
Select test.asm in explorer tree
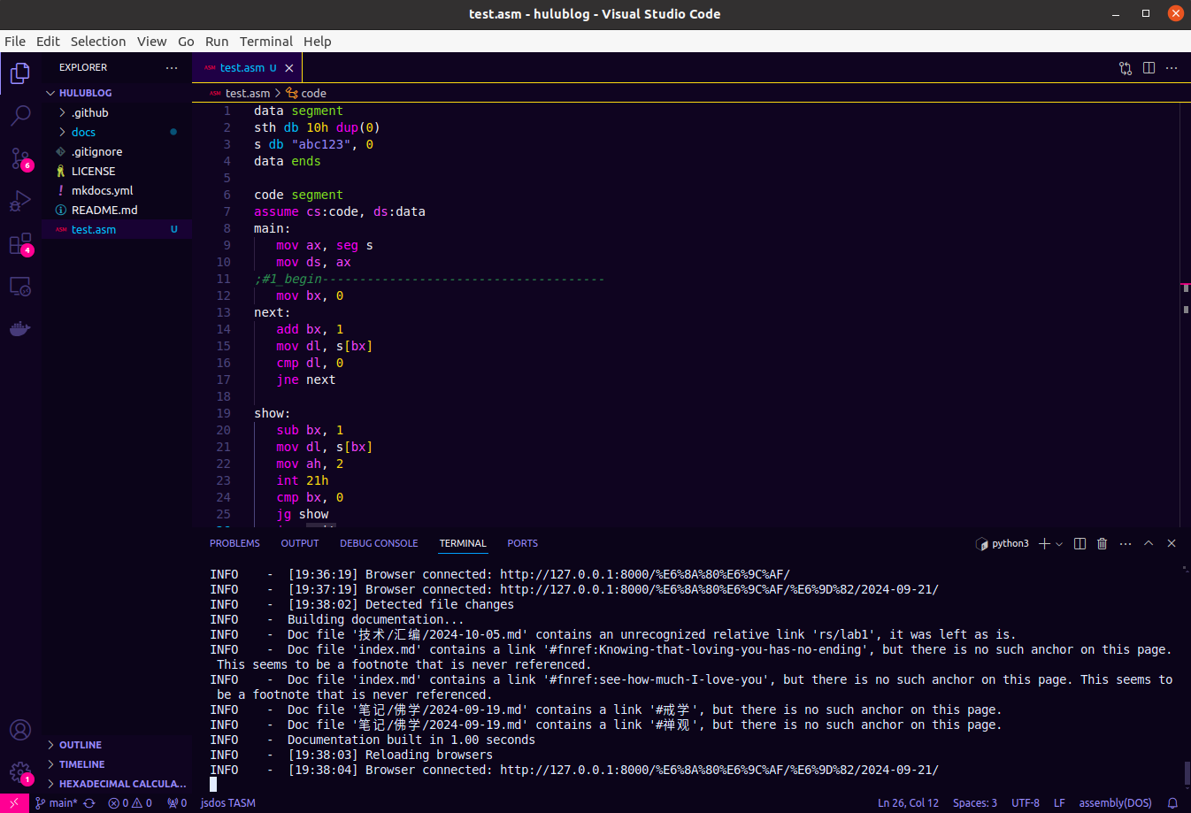click(x=117, y=229)
